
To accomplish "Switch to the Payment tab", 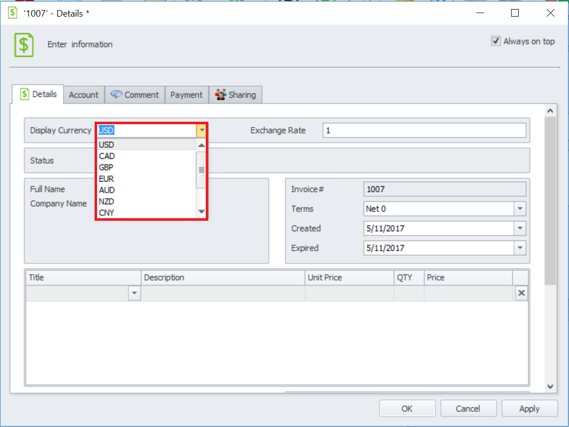I will [x=186, y=95].
